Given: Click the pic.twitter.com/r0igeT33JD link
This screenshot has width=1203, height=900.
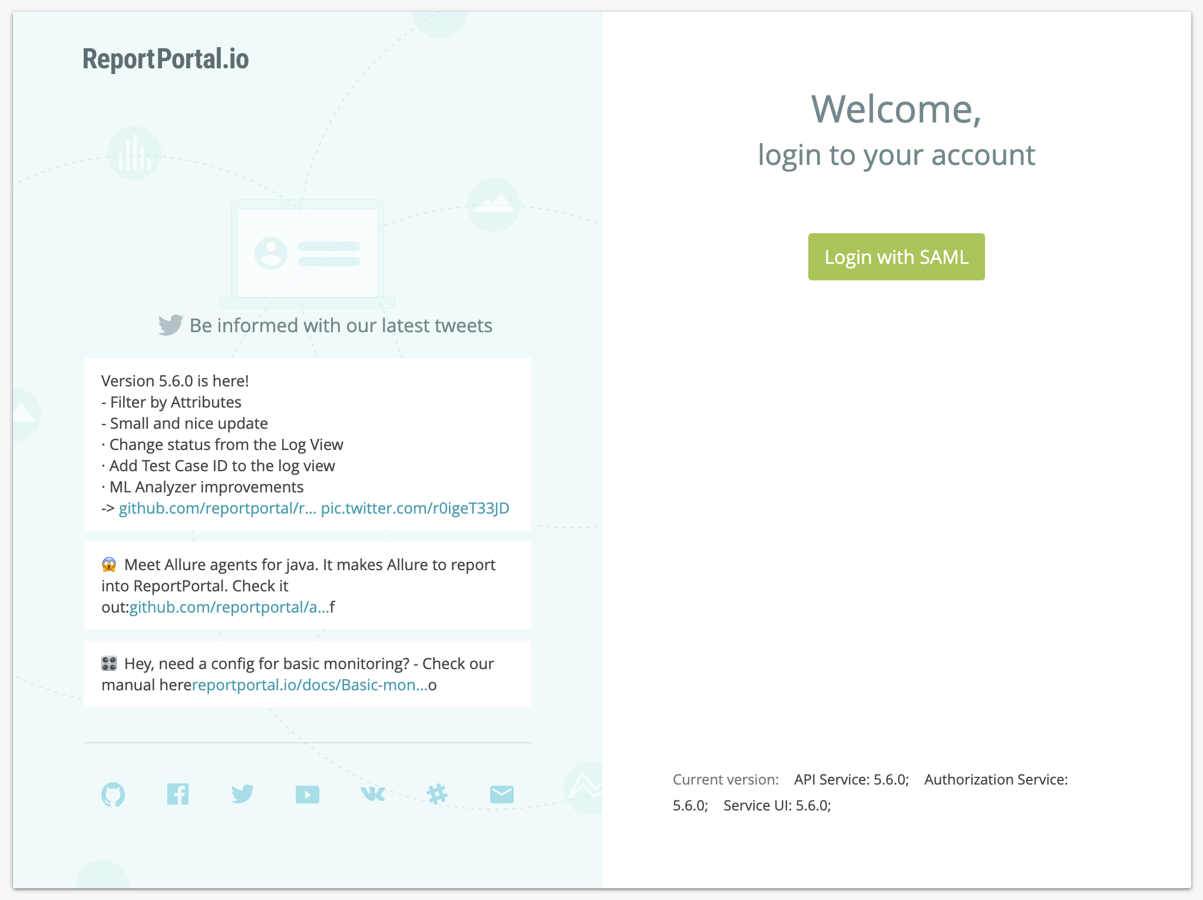Looking at the screenshot, I should point(416,508).
